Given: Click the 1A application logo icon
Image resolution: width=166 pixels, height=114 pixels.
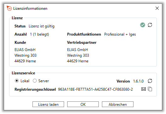Looking at the screenshot, I should click(9, 8).
